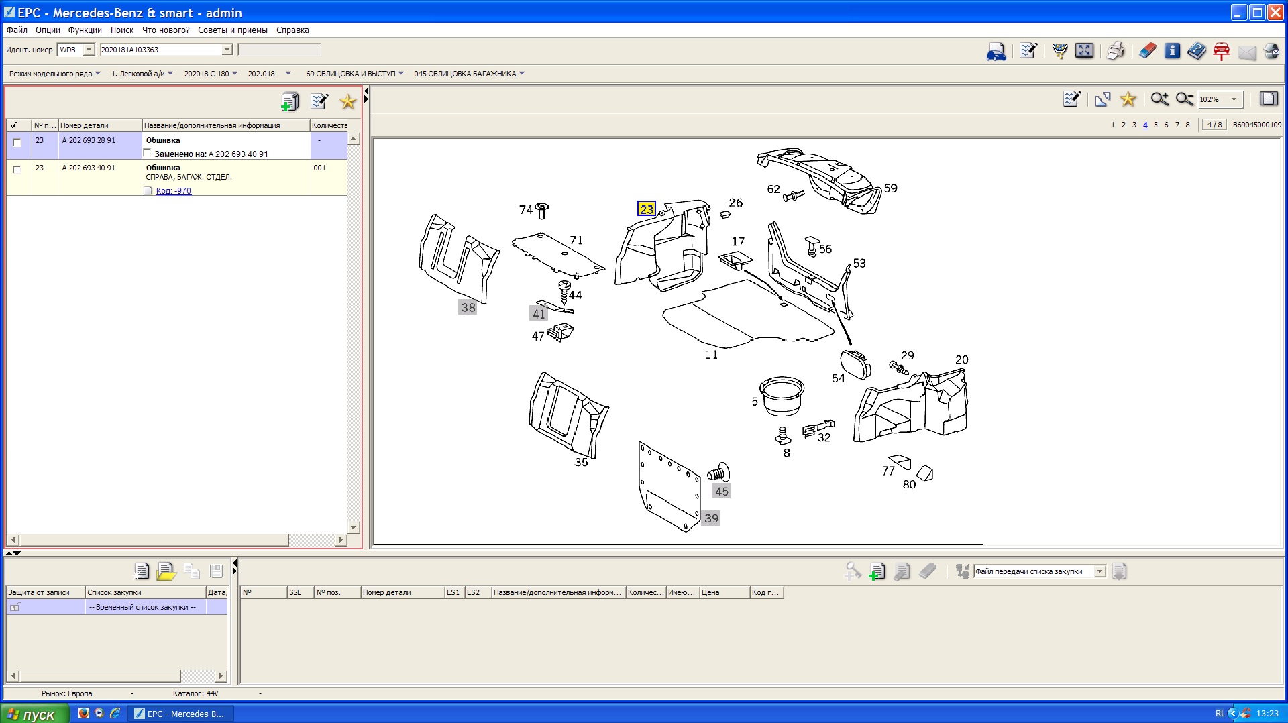Add diagram to favorites with star icon
The image size is (1288, 723).
tap(1128, 99)
